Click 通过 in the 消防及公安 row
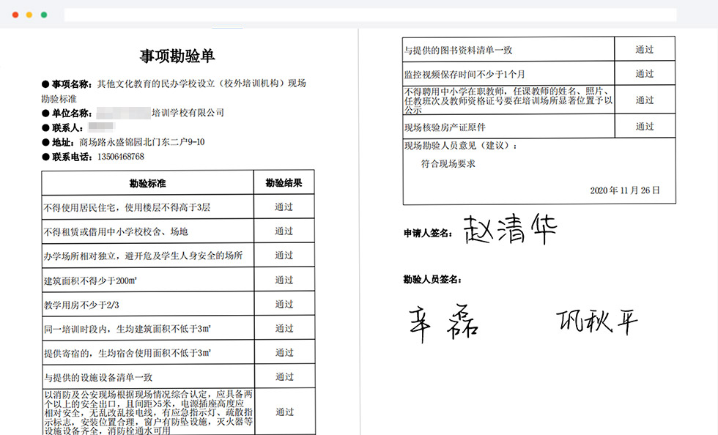 284,412
